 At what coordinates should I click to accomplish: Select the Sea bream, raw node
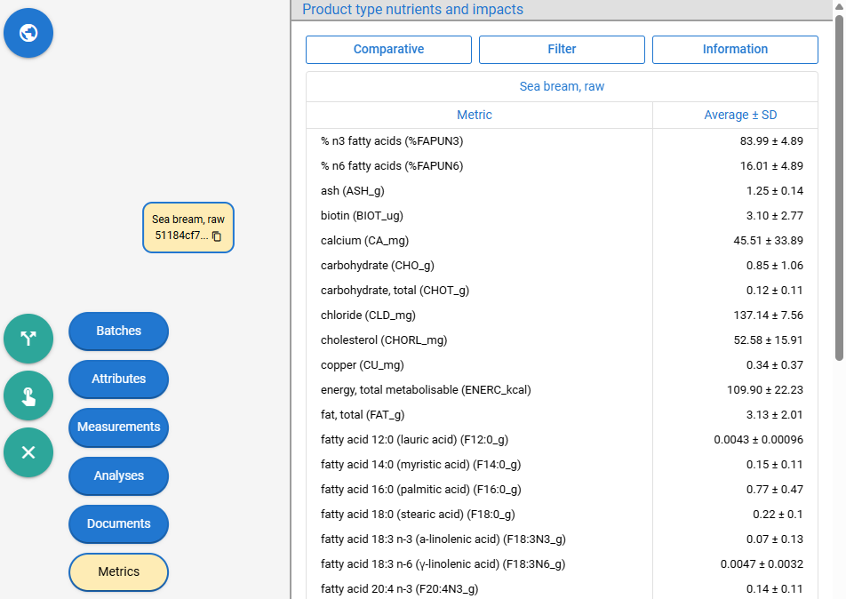click(x=188, y=228)
